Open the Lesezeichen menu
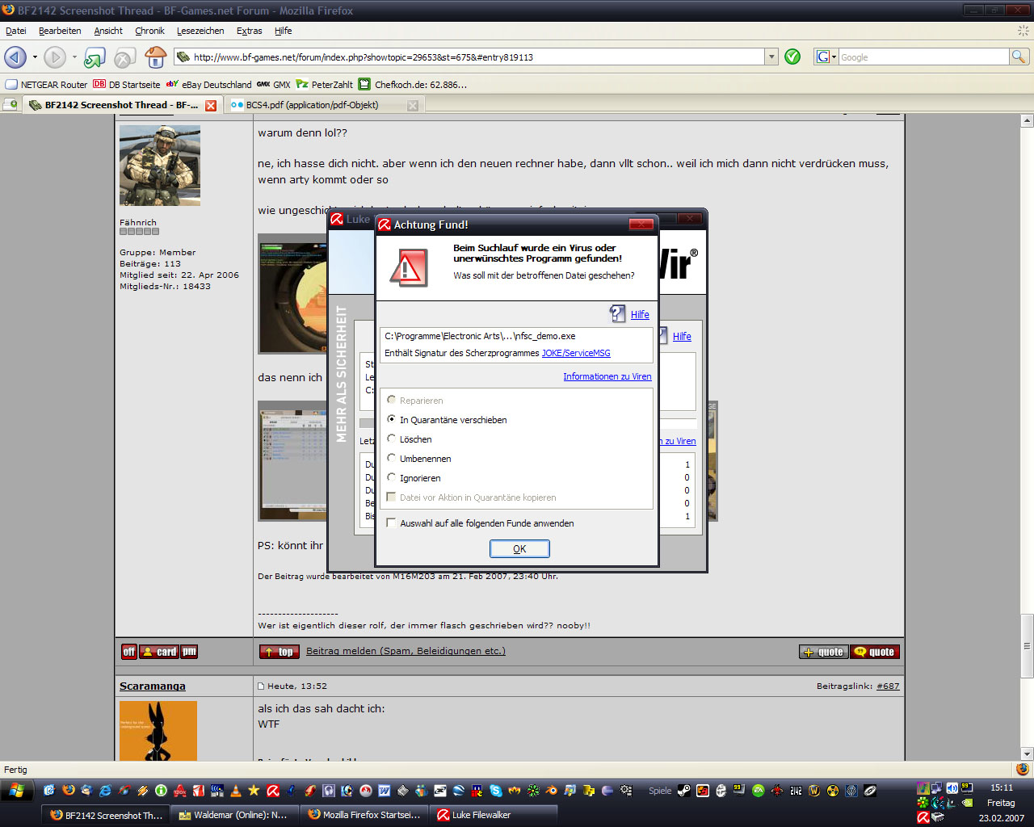This screenshot has height=827, width=1034. pos(200,31)
